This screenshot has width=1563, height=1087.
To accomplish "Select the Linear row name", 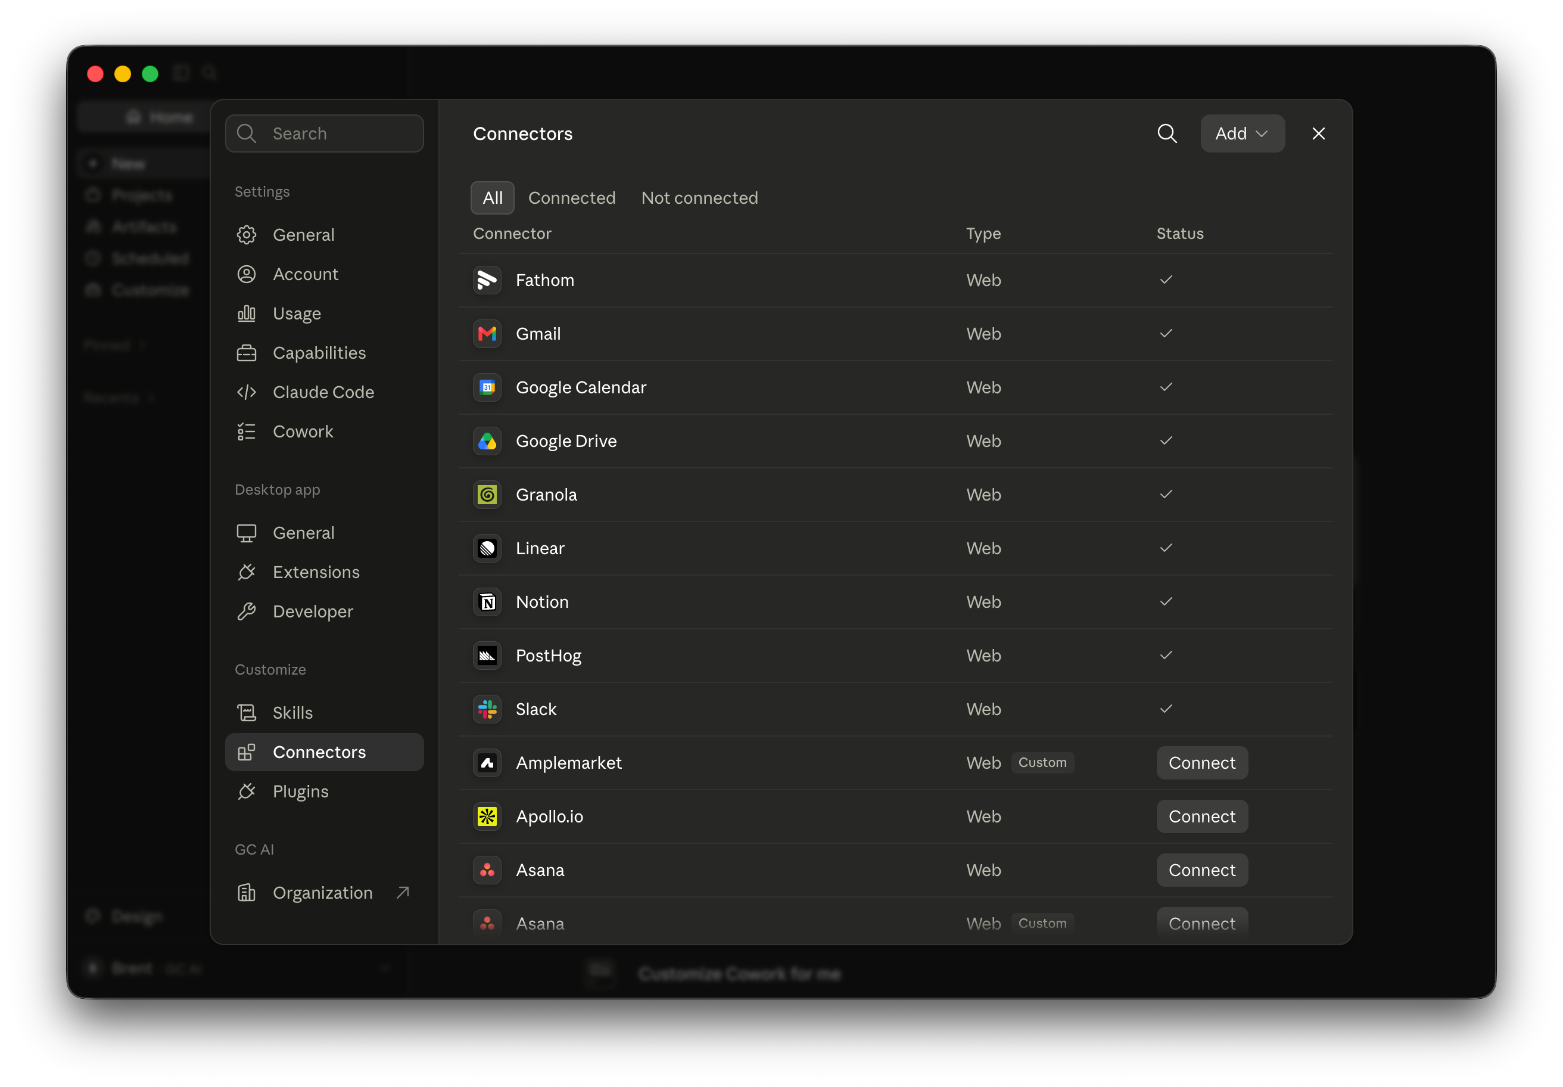I will [x=540, y=548].
